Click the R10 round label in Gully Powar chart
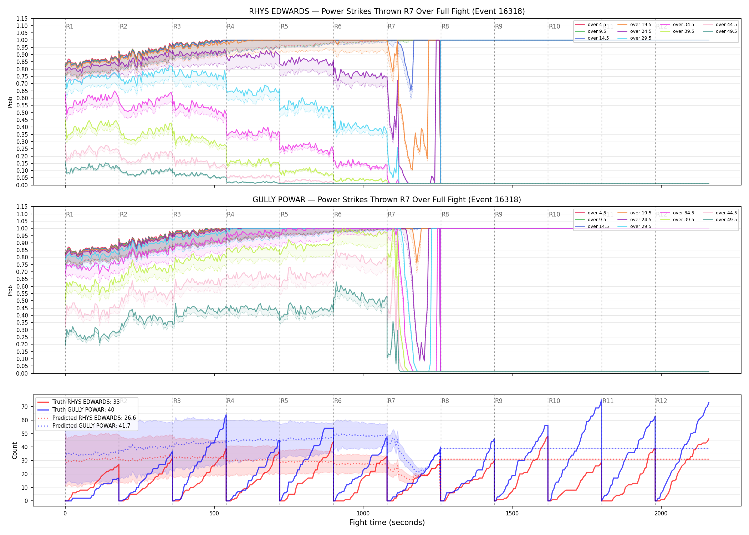This screenshot has height=535, width=749. [x=555, y=214]
